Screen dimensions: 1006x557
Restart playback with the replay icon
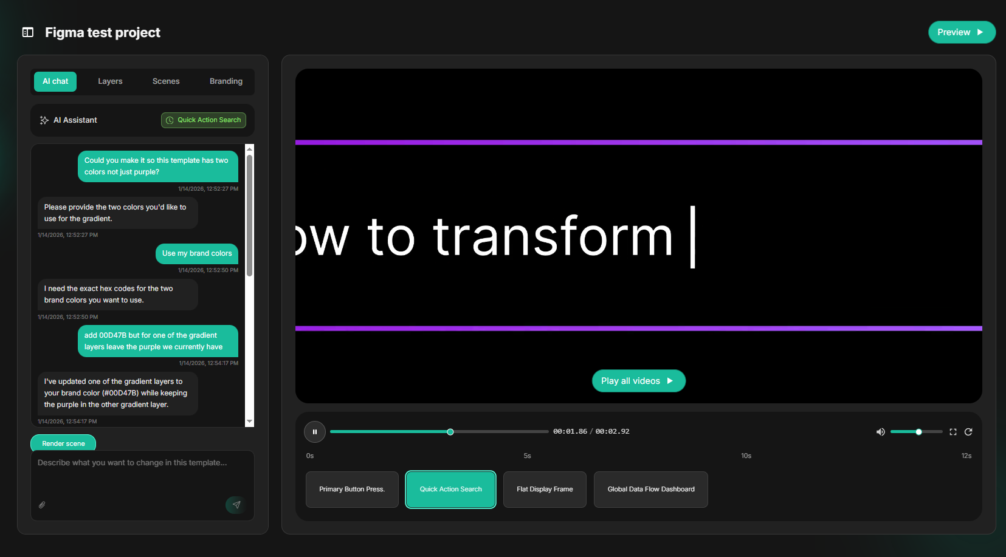tap(968, 431)
